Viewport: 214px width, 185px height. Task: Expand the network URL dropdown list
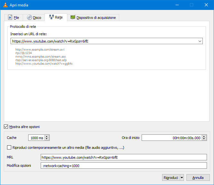click(x=200, y=41)
